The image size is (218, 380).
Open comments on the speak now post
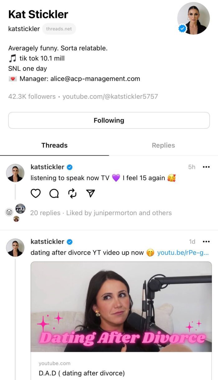coord(54,193)
